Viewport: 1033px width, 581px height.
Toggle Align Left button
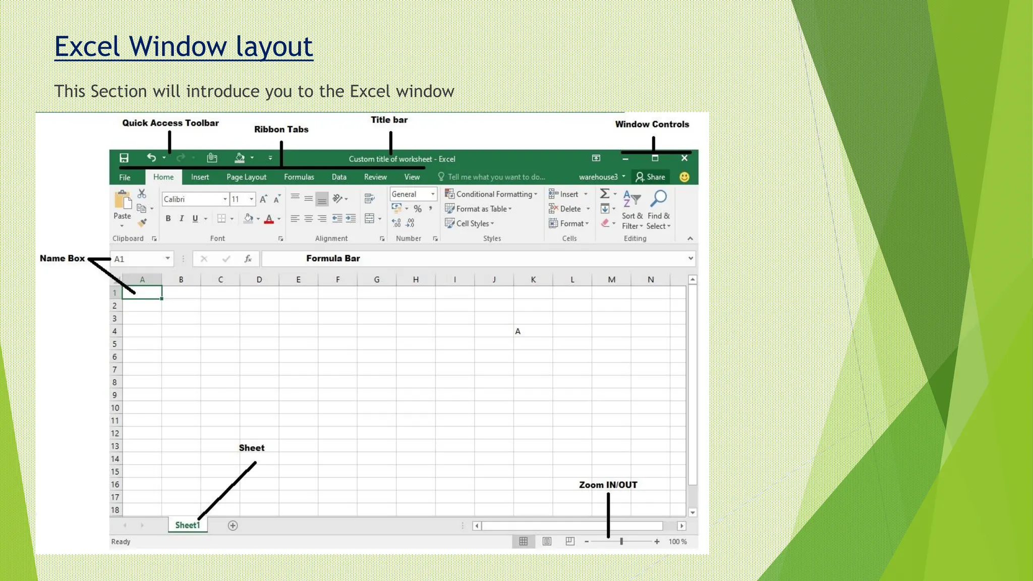point(295,218)
